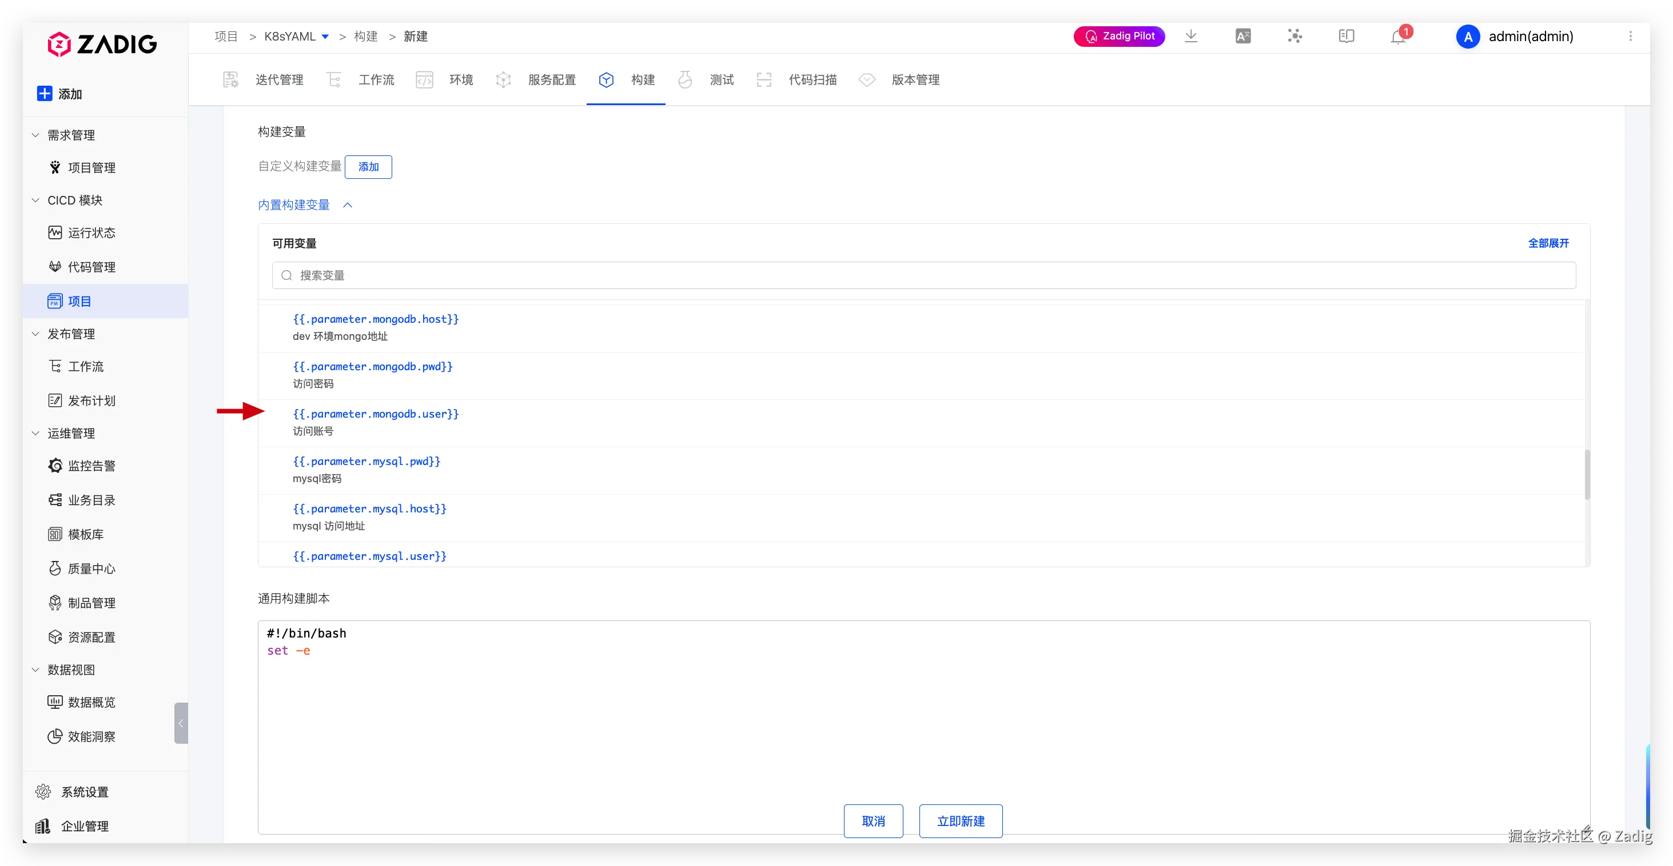1673x866 pixels.
Task: Open 制品管理 page
Action: (91, 603)
